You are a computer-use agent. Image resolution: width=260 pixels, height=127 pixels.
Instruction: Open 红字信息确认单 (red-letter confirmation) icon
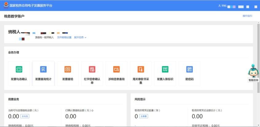point(92,70)
